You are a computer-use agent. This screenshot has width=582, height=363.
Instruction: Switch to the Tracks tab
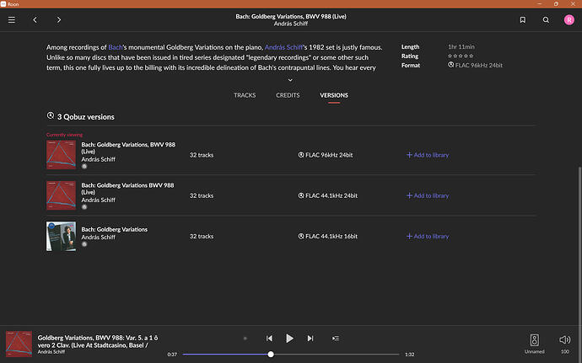[x=245, y=95]
